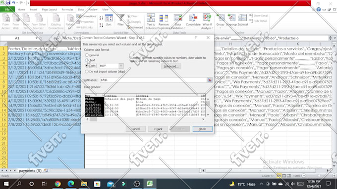Click the Back button in wizard
This screenshot has width=337, height=189.
tap(158, 129)
